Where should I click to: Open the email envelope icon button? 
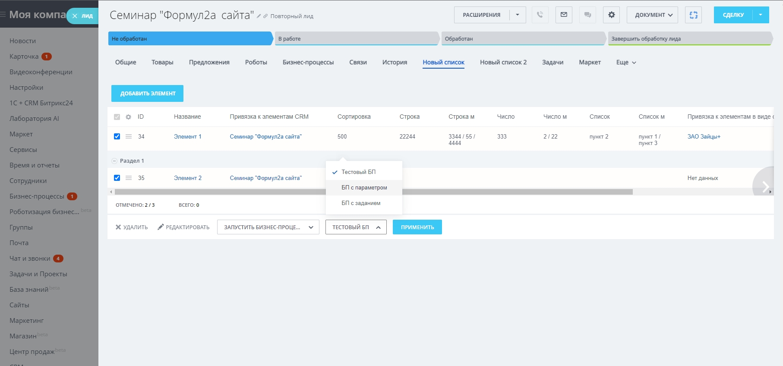[x=564, y=15]
